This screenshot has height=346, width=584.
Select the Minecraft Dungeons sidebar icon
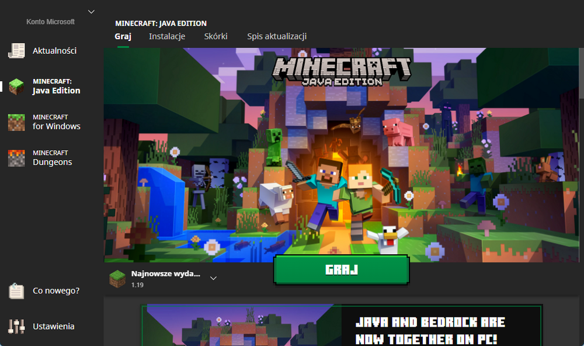[16, 158]
